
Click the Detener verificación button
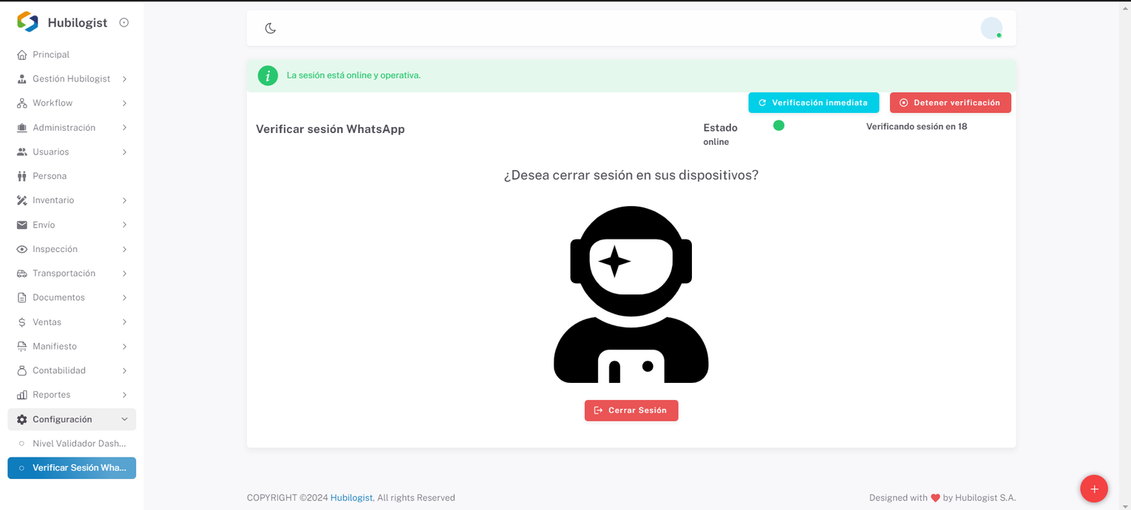click(x=950, y=103)
